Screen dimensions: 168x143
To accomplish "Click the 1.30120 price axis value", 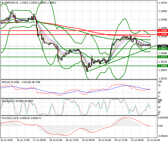I will [163, 62].
